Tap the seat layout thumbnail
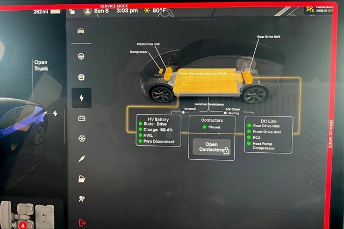Viewport: 344px width, 229px height. (x=27, y=216)
